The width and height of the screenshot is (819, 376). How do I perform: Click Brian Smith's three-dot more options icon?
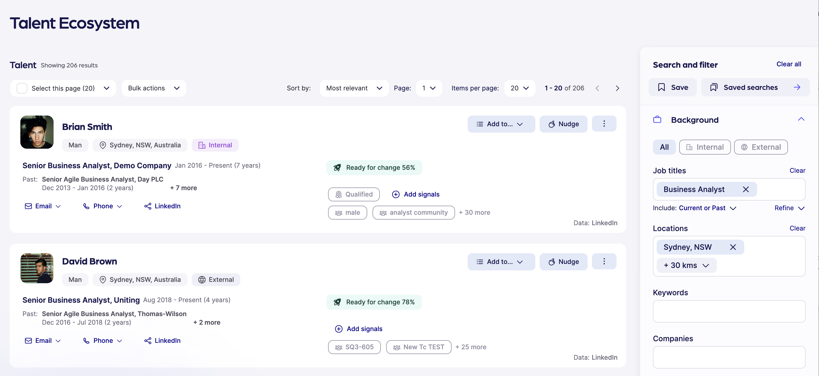click(604, 124)
